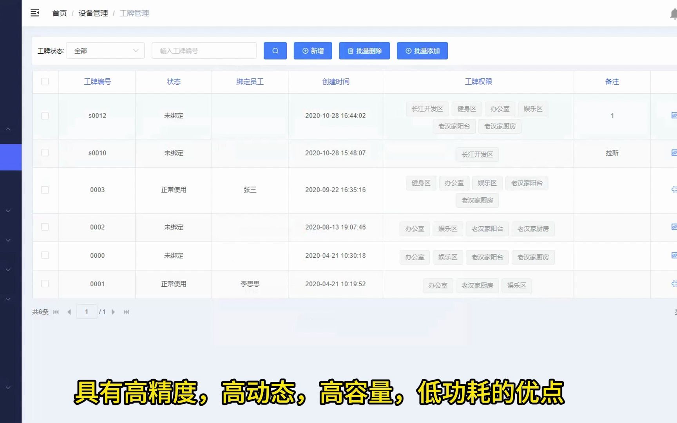Click the 老汉家阳台 tag in row 0003
Viewport: 677px width, 423px height.
pos(527,183)
